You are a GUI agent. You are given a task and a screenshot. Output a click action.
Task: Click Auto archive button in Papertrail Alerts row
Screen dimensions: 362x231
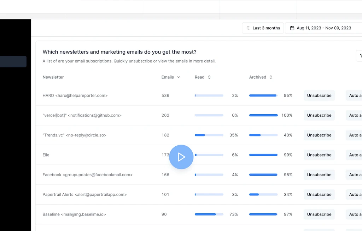click(354, 194)
